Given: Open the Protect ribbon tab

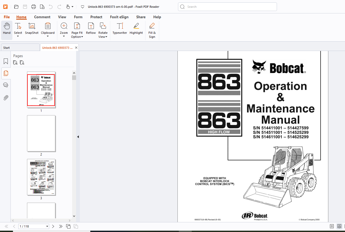Looking at the screenshot, I should pyautogui.click(x=96, y=17).
